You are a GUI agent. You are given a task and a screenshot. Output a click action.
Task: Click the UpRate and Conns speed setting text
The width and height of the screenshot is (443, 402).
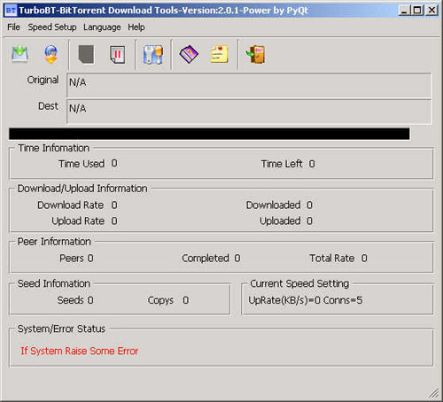[306, 300]
